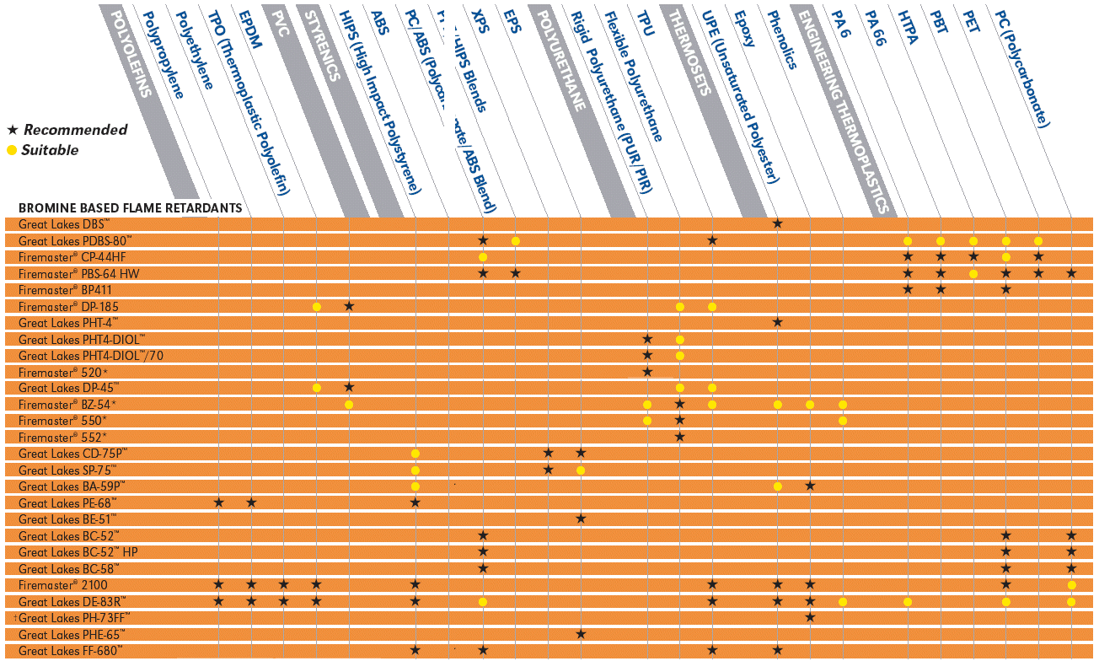Viewport: 1099px width, 661px height.
Task: Select the Great Lakes SP-75 row label
Action: click(67, 470)
